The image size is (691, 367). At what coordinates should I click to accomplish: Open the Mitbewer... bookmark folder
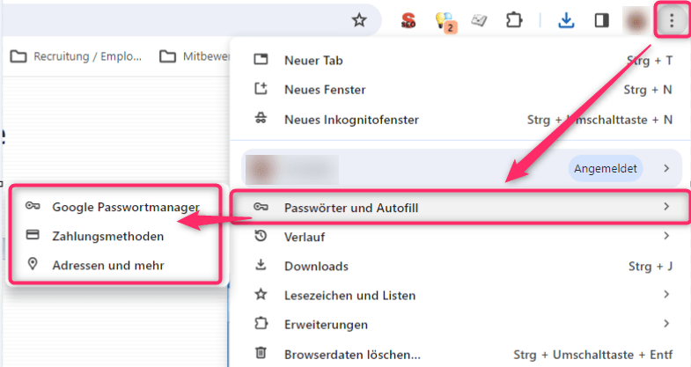click(195, 56)
